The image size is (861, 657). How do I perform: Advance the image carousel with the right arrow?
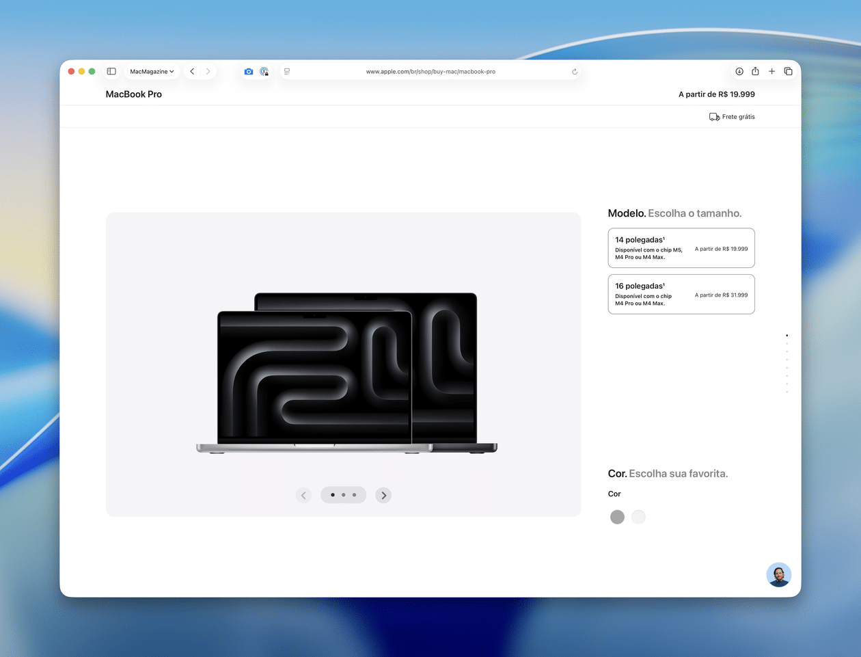point(383,495)
